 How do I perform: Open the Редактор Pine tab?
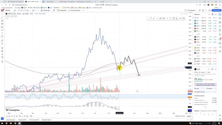(22, 120)
